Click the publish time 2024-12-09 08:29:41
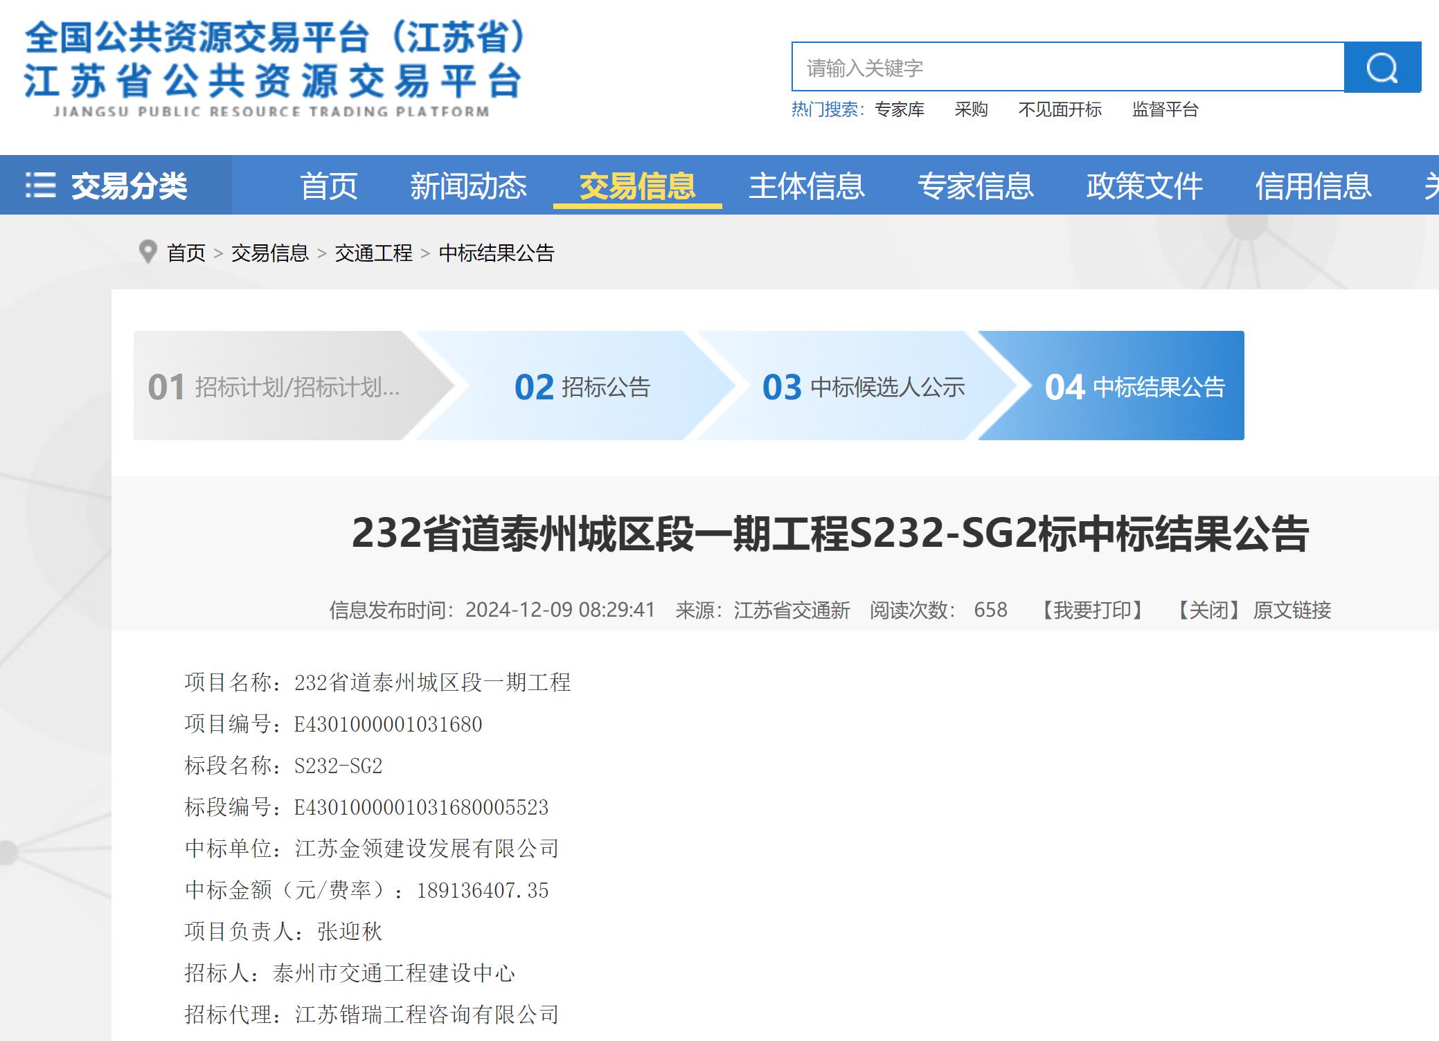The width and height of the screenshot is (1439, 1041). (x=560, y=610)
